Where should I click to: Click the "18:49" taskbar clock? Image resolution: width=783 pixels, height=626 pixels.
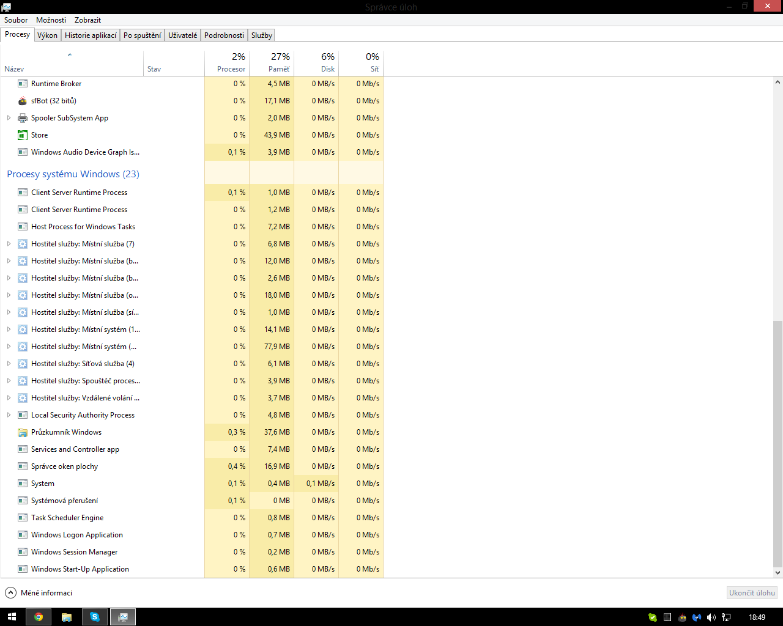(x=757, y=617)
